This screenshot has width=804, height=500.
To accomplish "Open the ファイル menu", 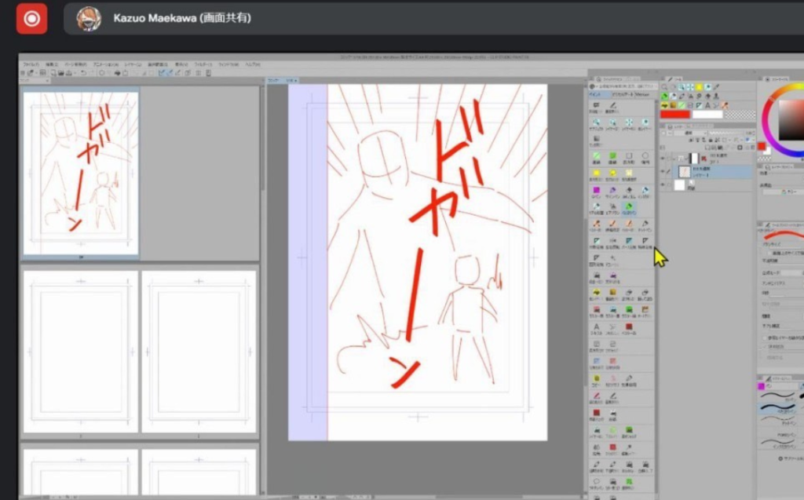I will click(x=31, y=64).
